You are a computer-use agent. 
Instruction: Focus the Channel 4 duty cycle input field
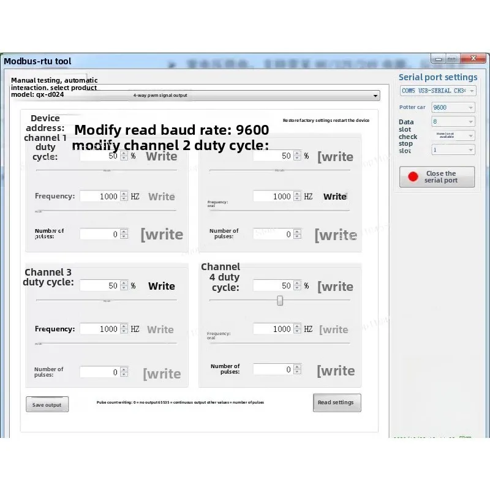tap(274, 285)
